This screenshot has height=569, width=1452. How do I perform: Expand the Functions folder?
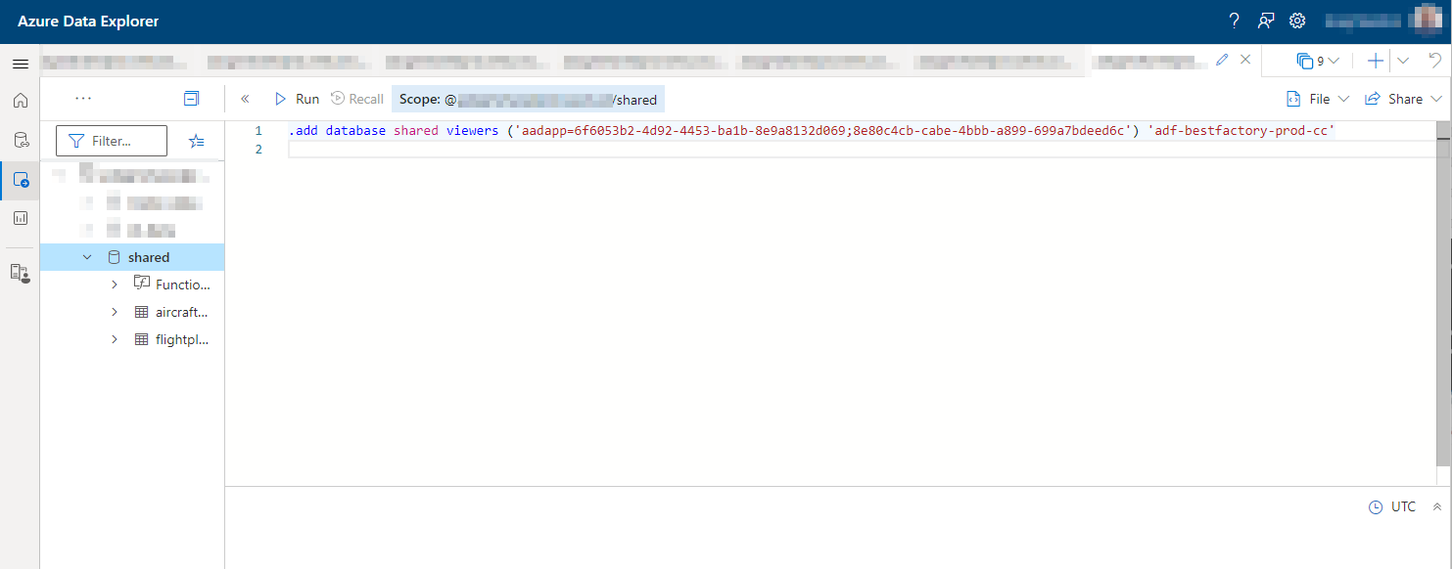tap(114, 284)
